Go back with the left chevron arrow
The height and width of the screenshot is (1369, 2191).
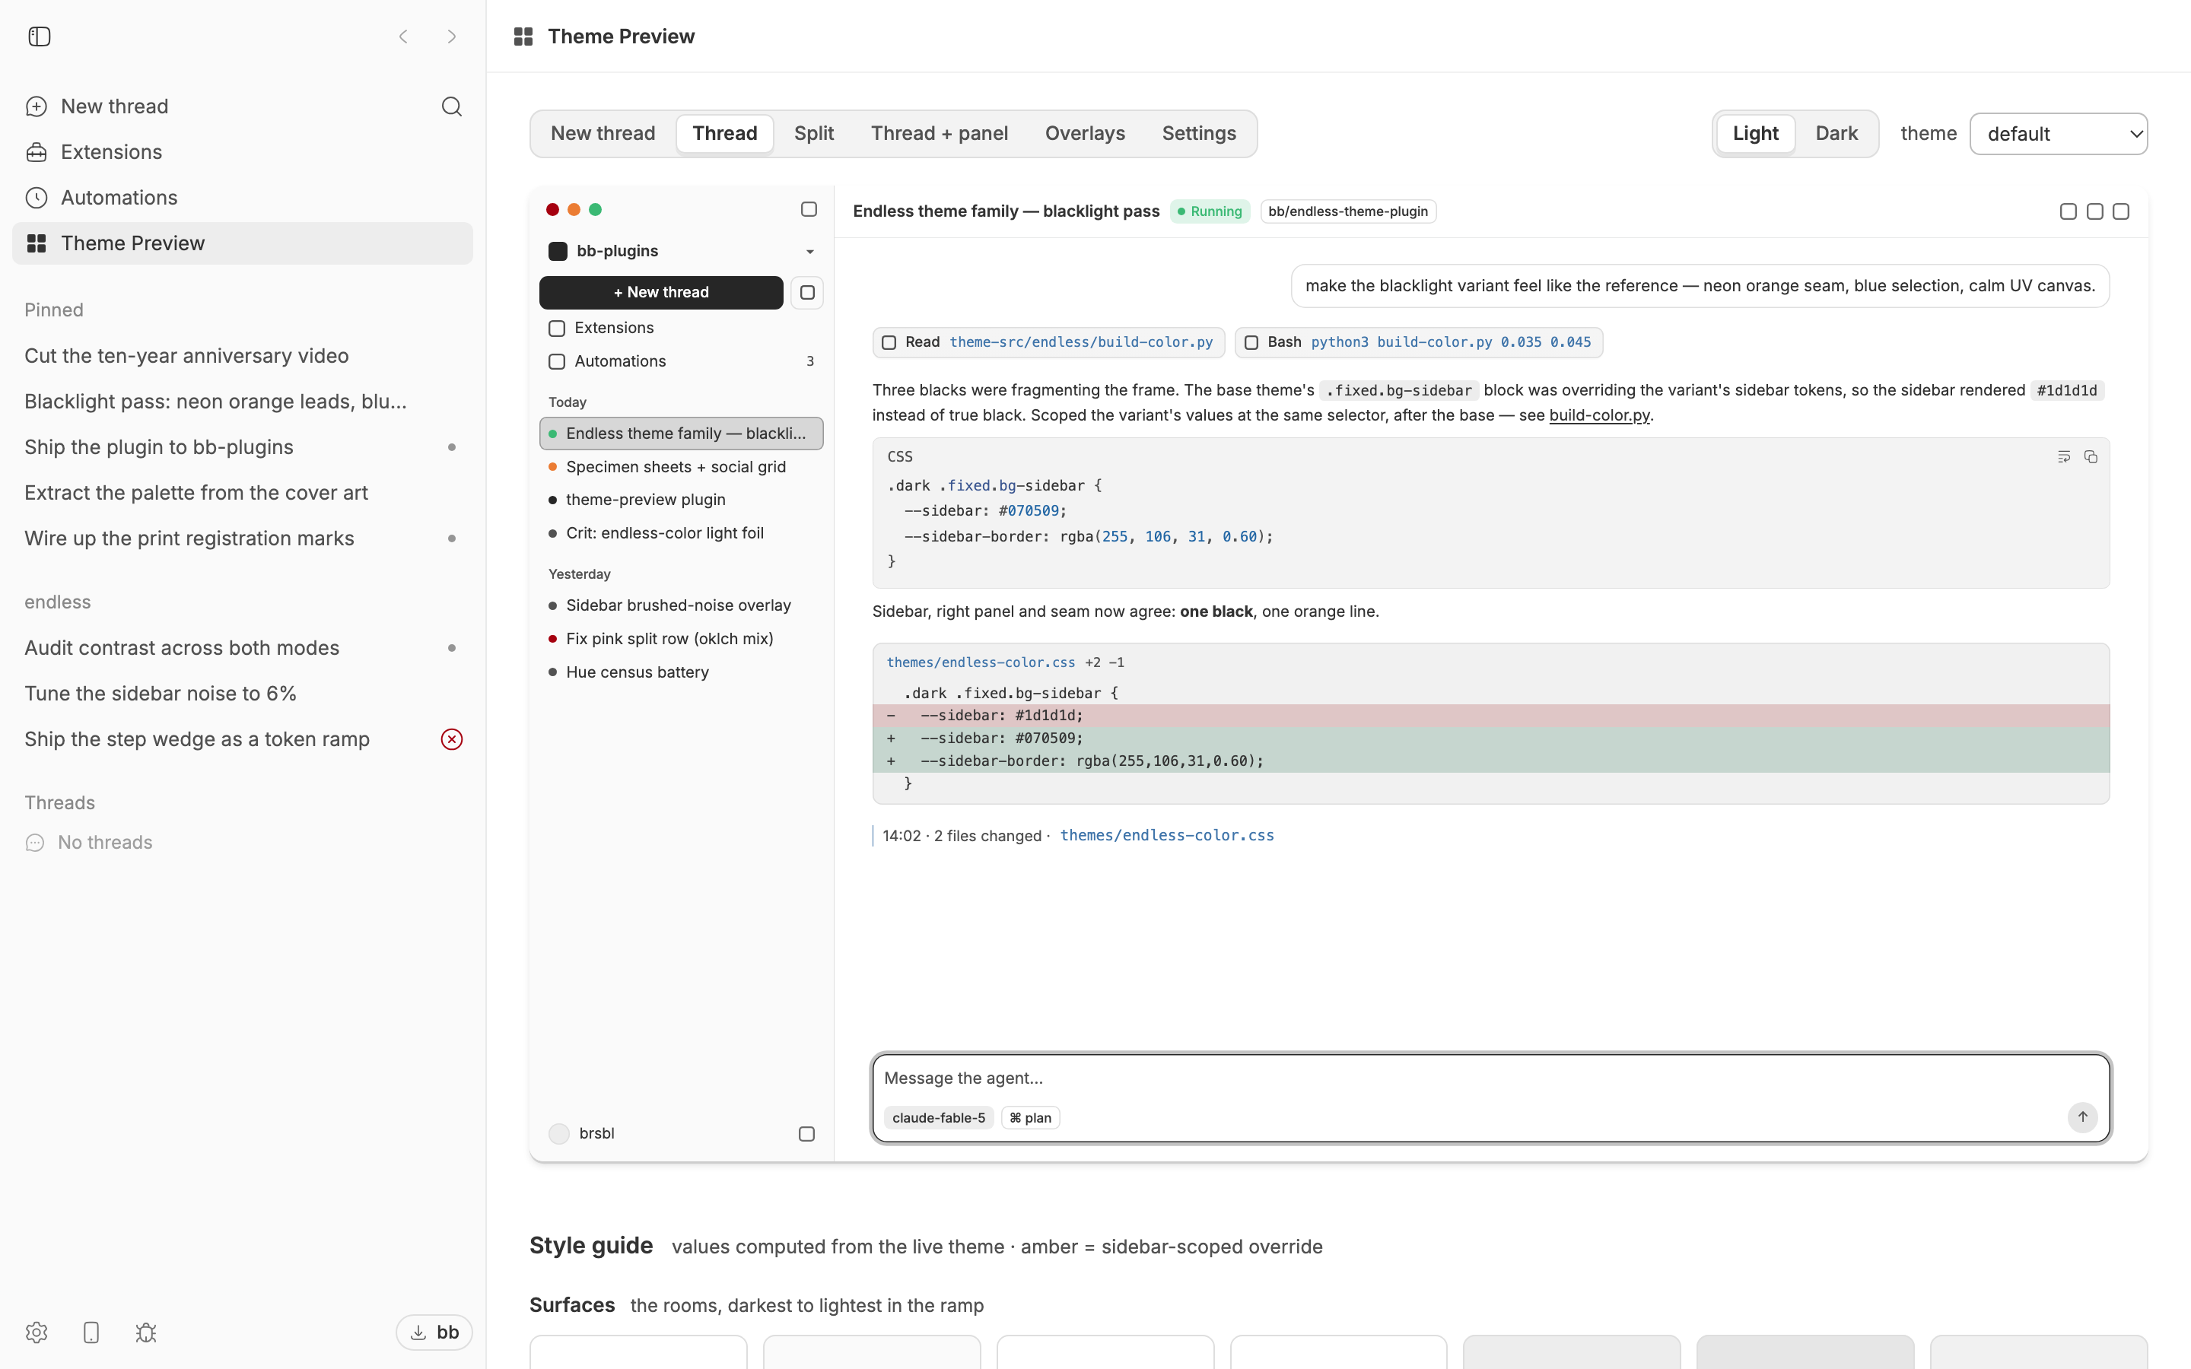coord(404,37)
